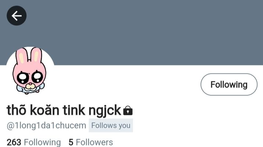
Task: Tap the padlock icon beside the name
Action: 128,110
